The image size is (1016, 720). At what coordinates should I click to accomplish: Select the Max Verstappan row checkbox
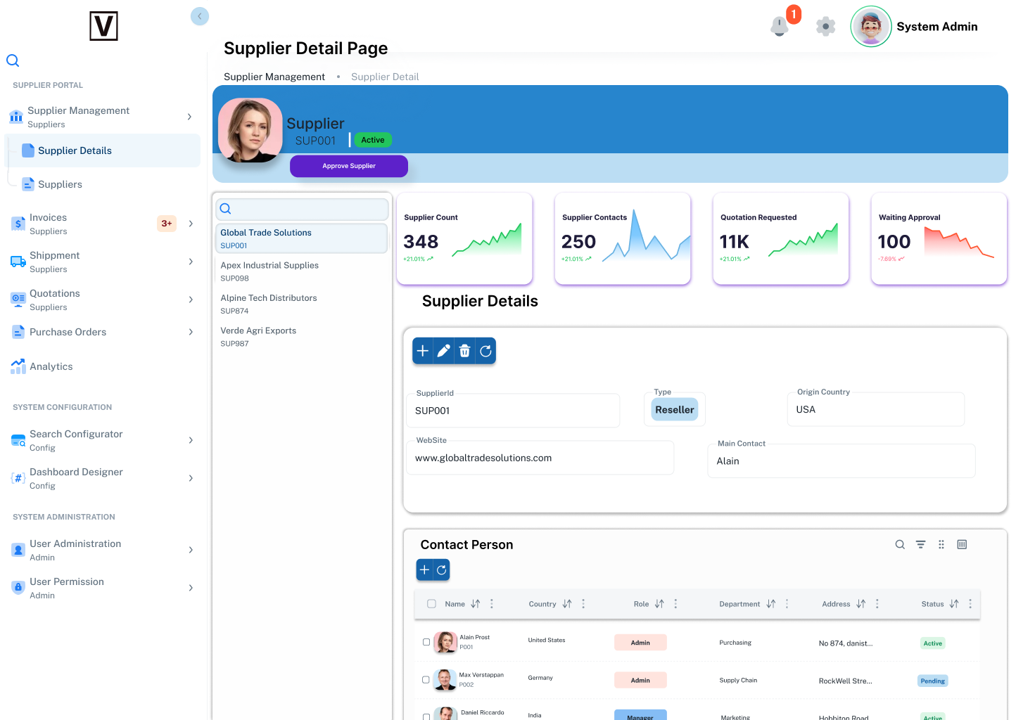[x=426, y=680]
